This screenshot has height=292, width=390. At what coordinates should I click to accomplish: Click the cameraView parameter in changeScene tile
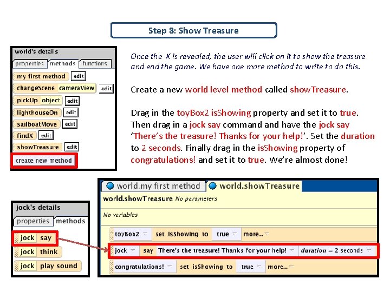76,88
